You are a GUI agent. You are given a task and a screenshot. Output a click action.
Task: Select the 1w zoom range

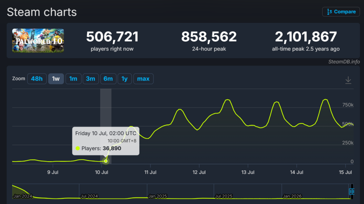pos(56,79)
